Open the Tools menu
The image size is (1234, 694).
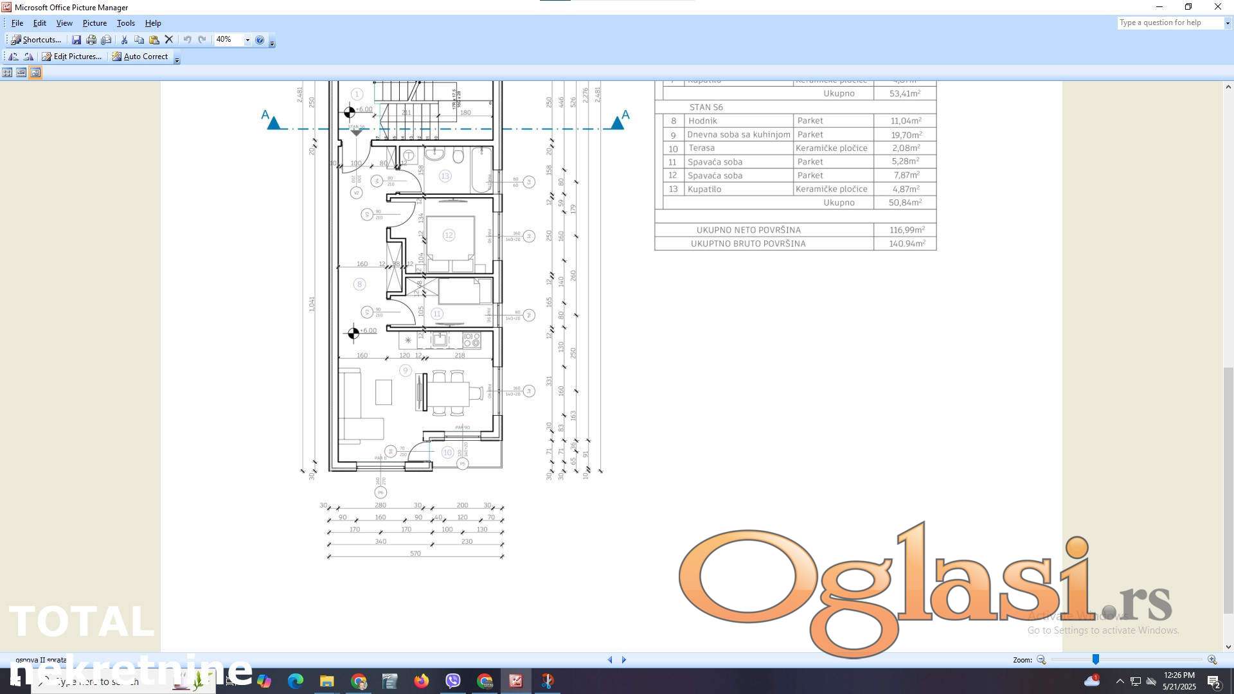click(x=125, y=23)
